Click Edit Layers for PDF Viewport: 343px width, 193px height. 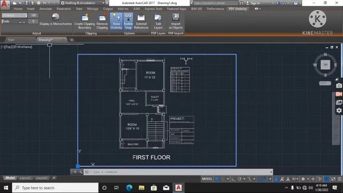coord(158,21)
